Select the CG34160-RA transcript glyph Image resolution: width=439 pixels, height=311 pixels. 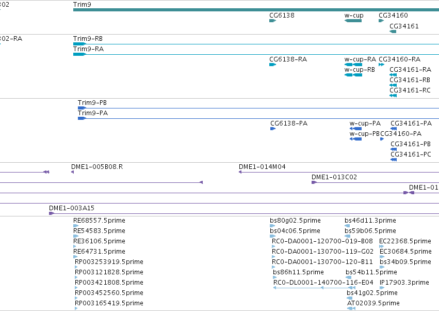click(381, 65)
